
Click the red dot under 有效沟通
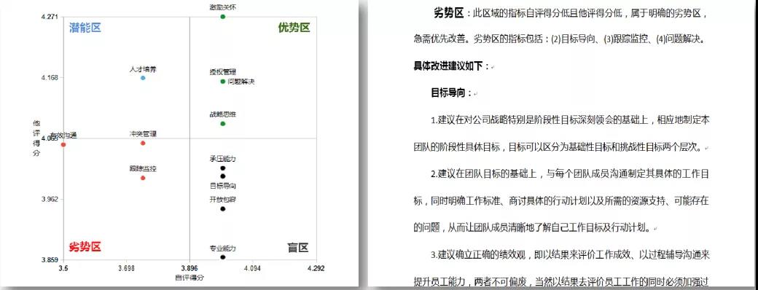tap(63, 144)
